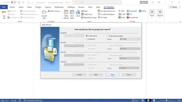The height and width of the screenshot is (102, 182).
Task: Switch to Focus mode
Action: point(135,101)
